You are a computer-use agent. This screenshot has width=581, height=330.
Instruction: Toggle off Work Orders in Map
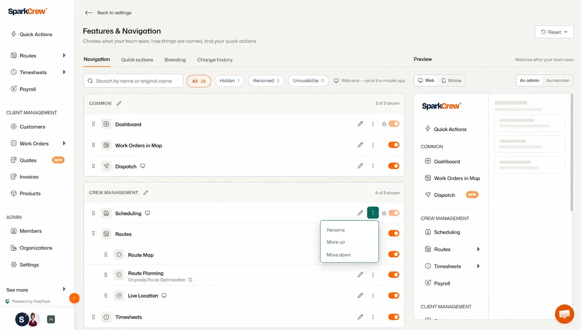tap(394, 145)
